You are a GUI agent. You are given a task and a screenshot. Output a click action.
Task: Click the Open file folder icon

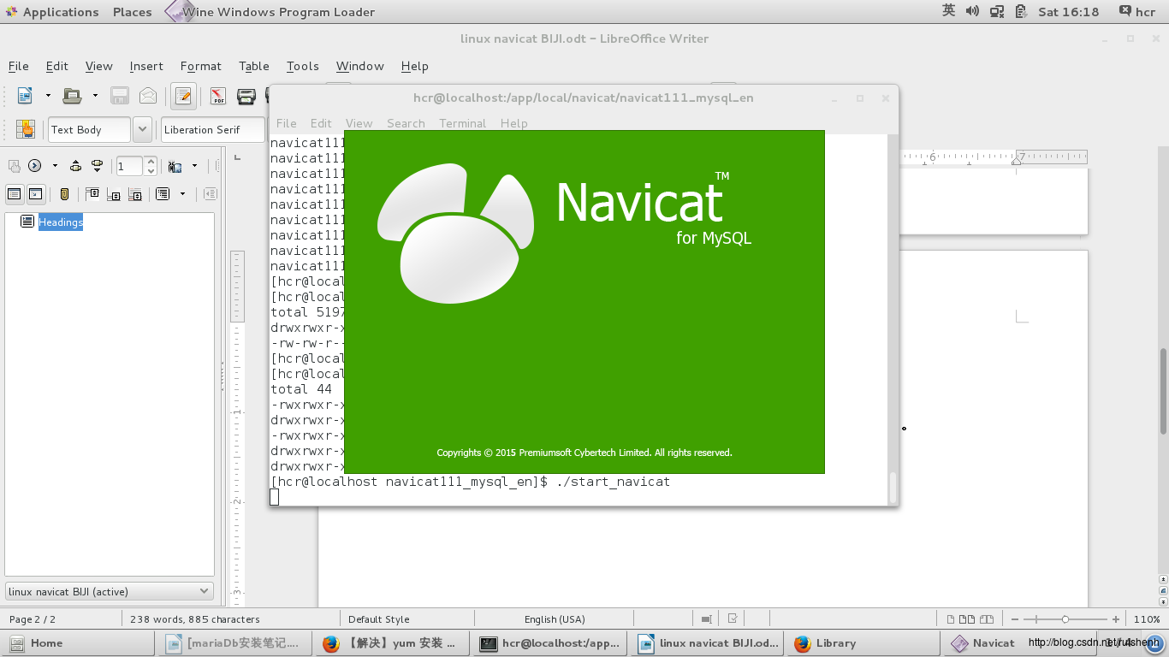point(72,96)
